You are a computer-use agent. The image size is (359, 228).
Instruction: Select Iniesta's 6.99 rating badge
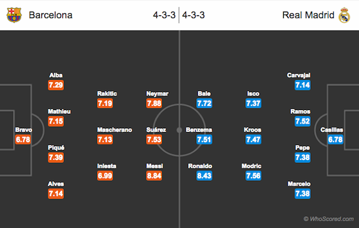[x=105, y=177]
